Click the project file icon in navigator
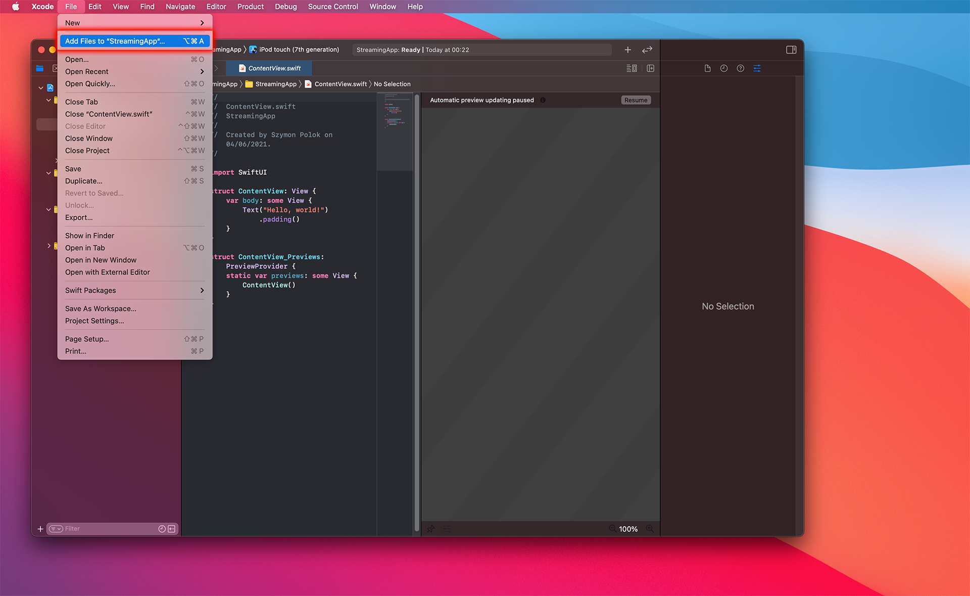Viewport: 970px width, 596px height. [50, 87]
